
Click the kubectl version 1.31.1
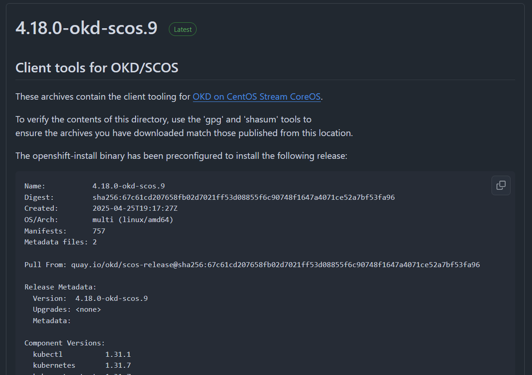[118, 354]
